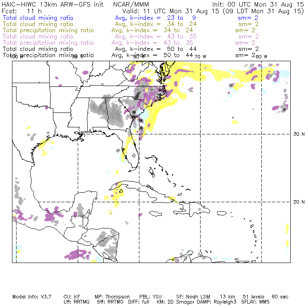Click the '60 W' longitude label
The height and width of the screenshot is (306, 306).
point(261,57)
